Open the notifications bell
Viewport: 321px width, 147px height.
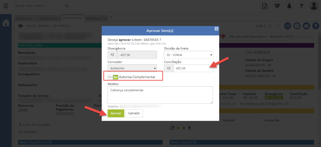coord(289,6)
